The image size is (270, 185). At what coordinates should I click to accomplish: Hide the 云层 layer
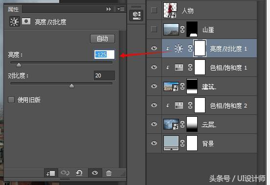point(154,124)
